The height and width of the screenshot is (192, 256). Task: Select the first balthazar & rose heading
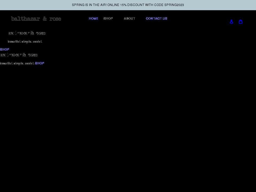click(27, 33)
